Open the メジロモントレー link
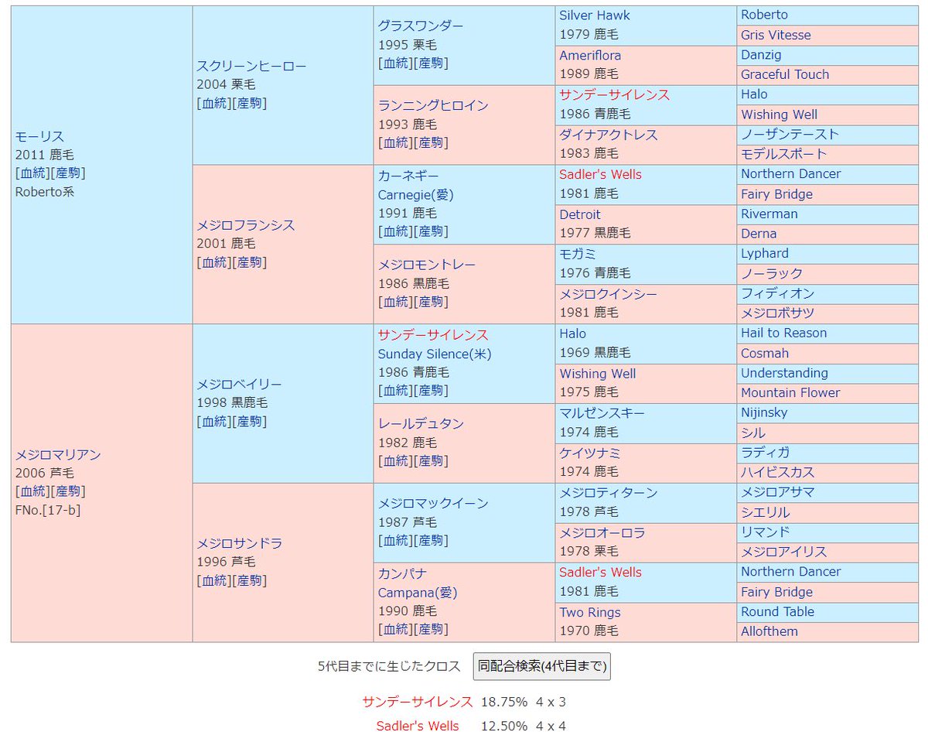 (x=427, y=265)
